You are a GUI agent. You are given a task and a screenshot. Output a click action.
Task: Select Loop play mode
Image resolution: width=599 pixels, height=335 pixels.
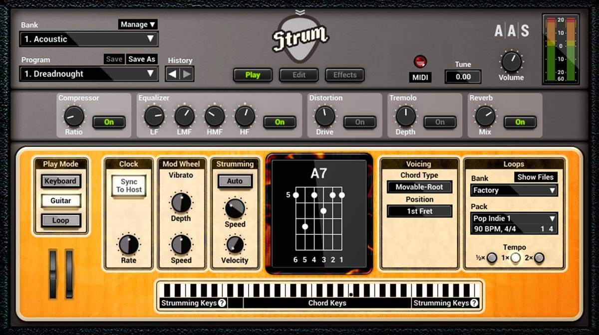click(x=60, y=220)
